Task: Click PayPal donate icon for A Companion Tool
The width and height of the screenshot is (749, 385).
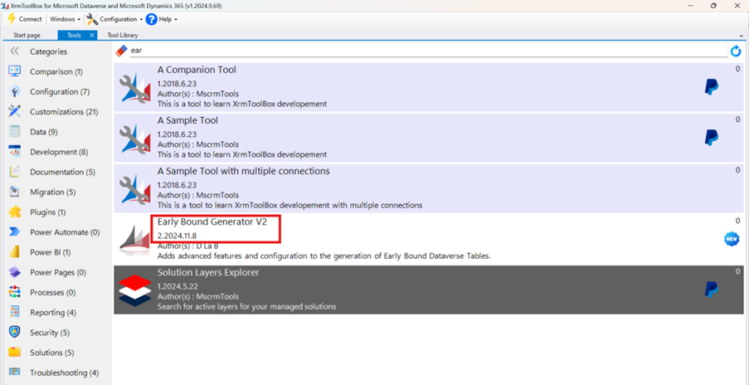Action: (x=711, y=88)
